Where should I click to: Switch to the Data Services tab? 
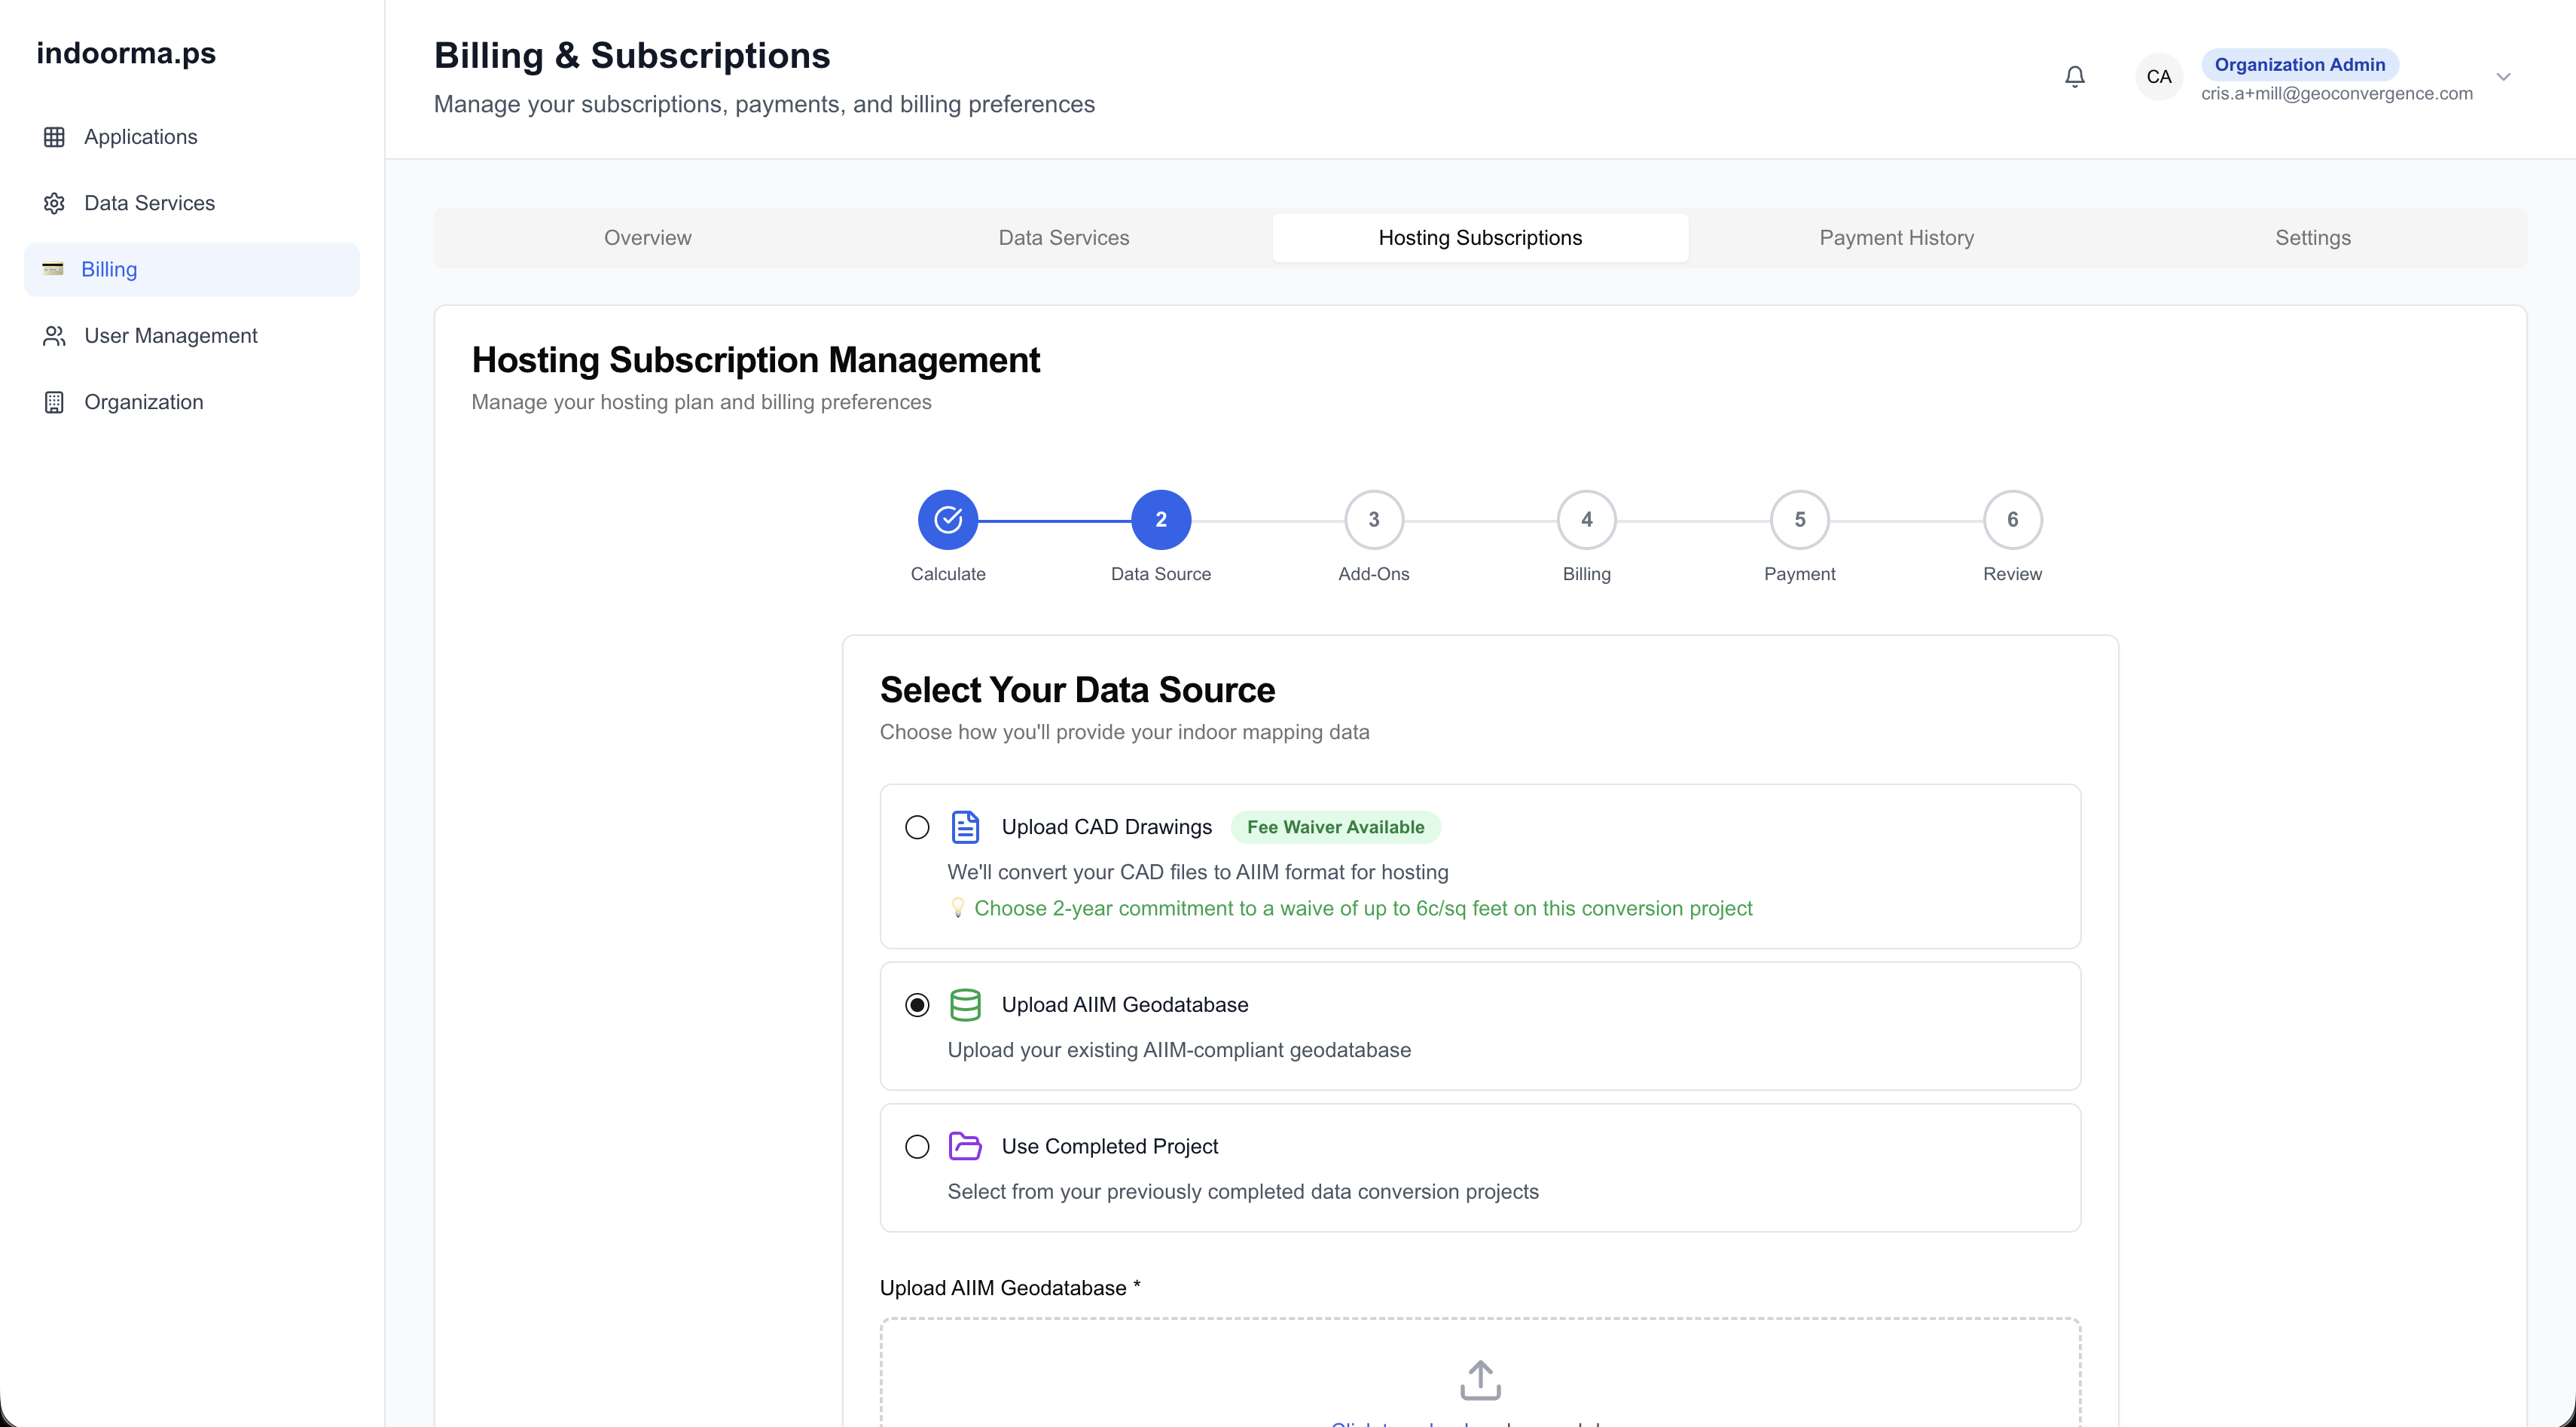point(1064,238)
